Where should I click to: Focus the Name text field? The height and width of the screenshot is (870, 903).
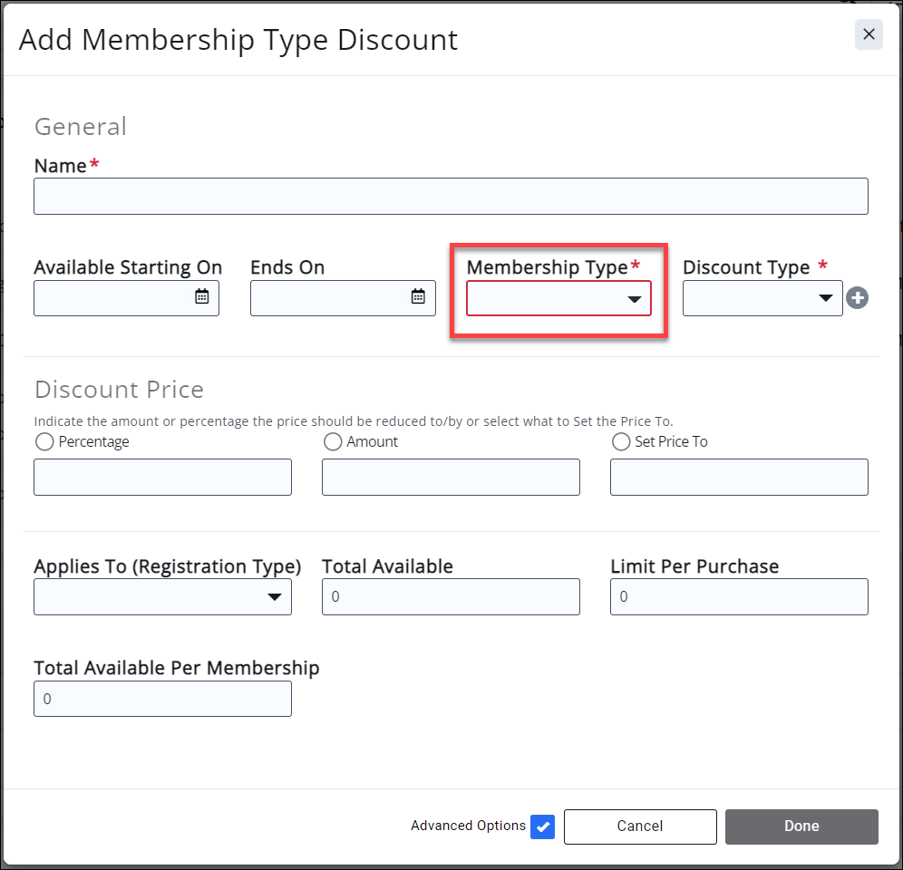coord(451,197)
